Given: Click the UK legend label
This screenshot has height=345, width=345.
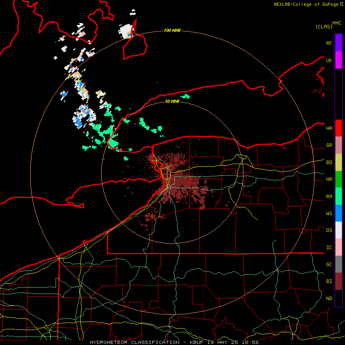Looking at the screenshot, I should [x=329, y=60].
